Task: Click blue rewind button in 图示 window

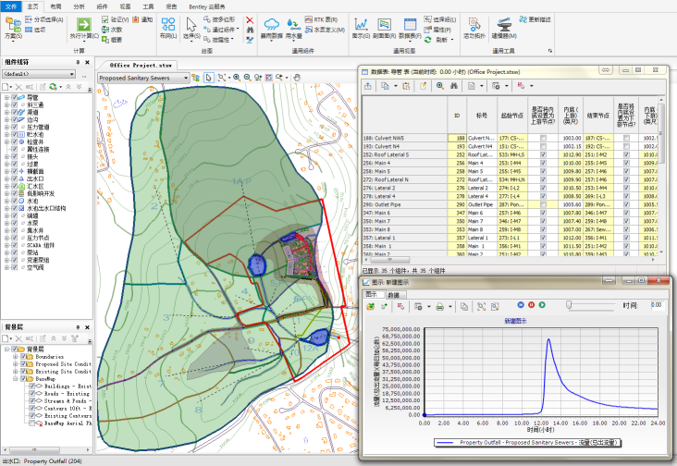Action: click(x=521, y=305)
